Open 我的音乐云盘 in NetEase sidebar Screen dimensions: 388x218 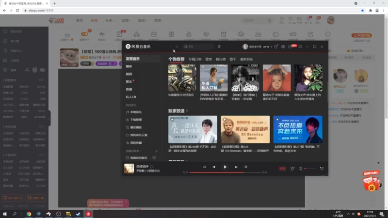pos(137,135)
